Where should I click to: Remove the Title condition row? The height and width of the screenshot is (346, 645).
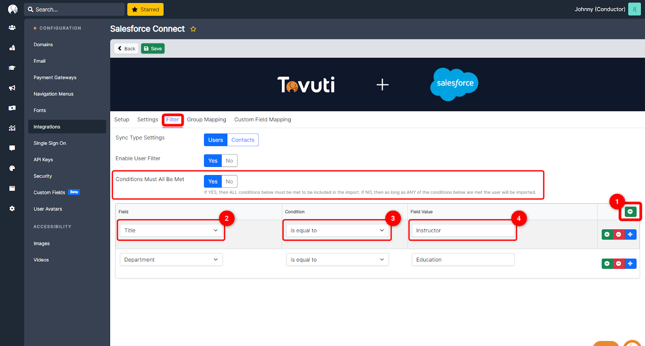pyautogui.click(x=618, y=235)
